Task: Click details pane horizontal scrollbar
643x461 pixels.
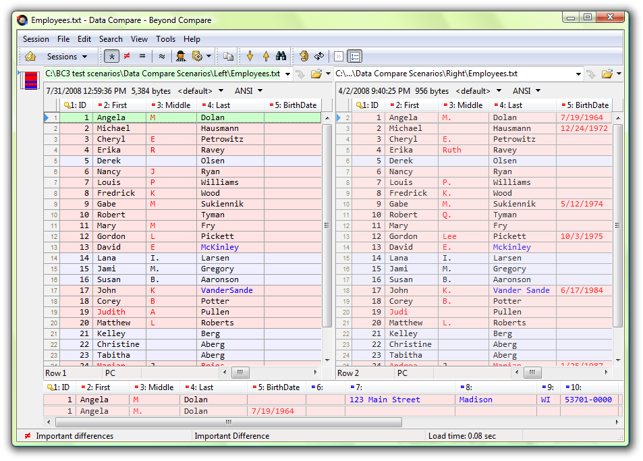Action: click(x=229, y=422)
